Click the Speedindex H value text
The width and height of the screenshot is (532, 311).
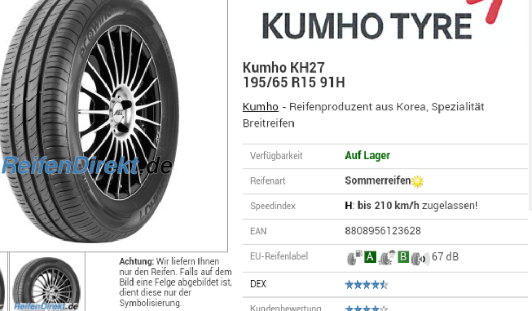pyautogui.click(x=411, y=206)
